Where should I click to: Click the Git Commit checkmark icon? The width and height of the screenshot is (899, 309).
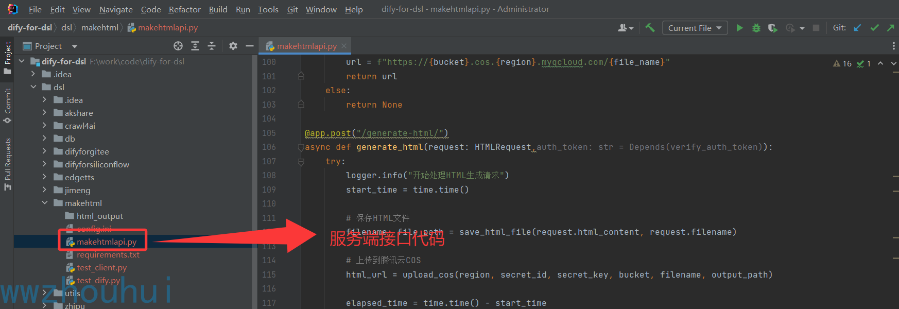874,28
